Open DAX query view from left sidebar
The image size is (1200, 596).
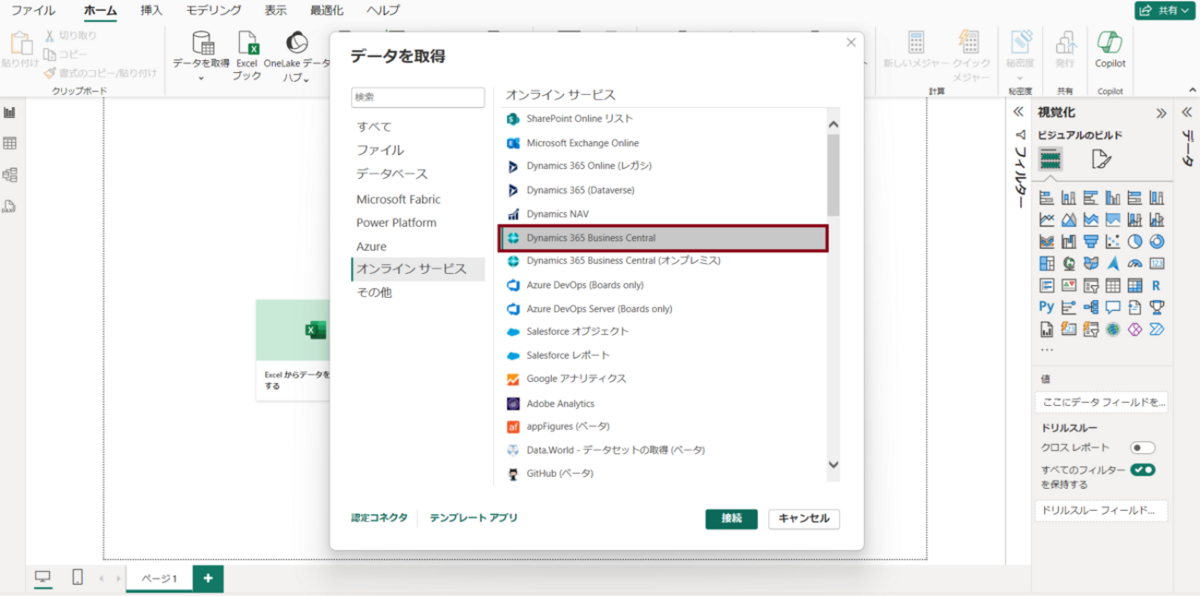tap(10, 206)
